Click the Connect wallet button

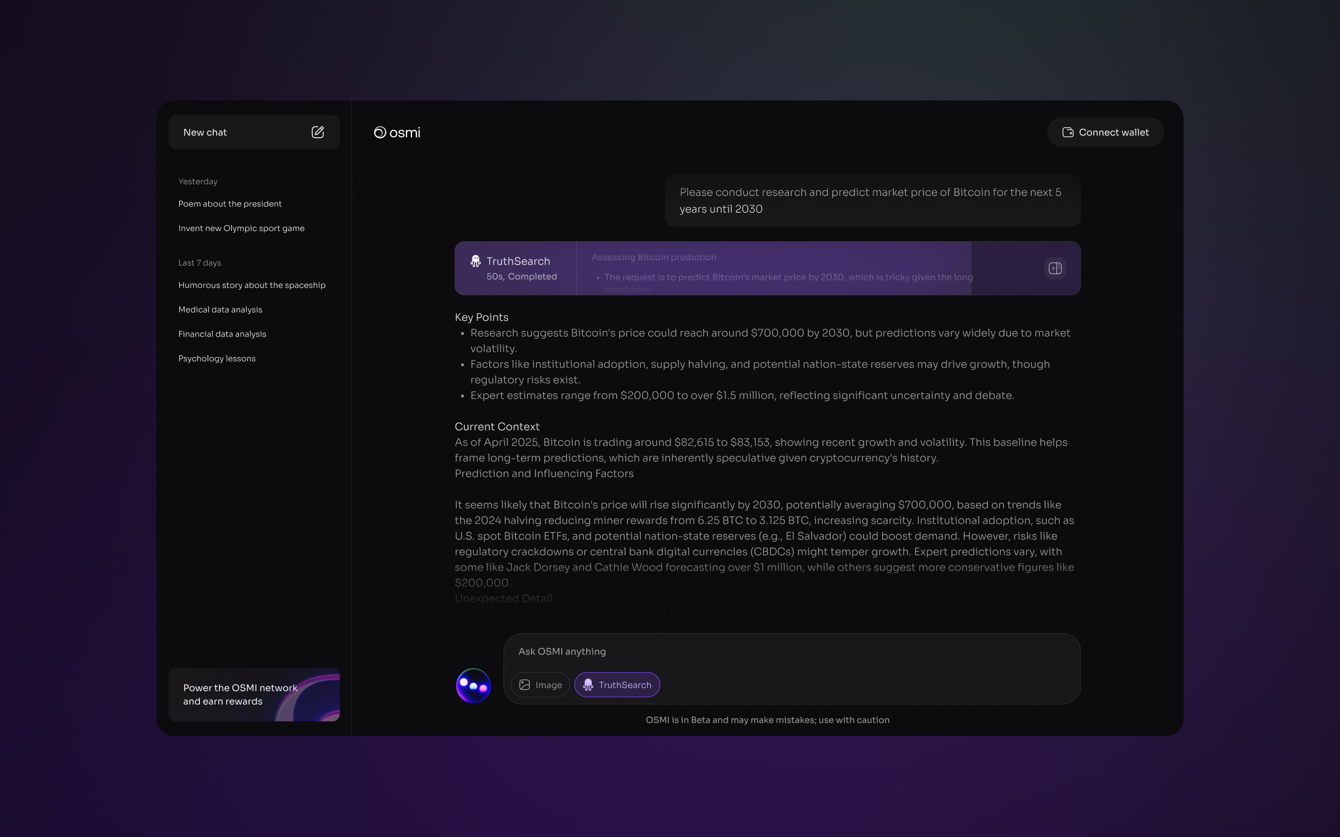click(1105, 132)
